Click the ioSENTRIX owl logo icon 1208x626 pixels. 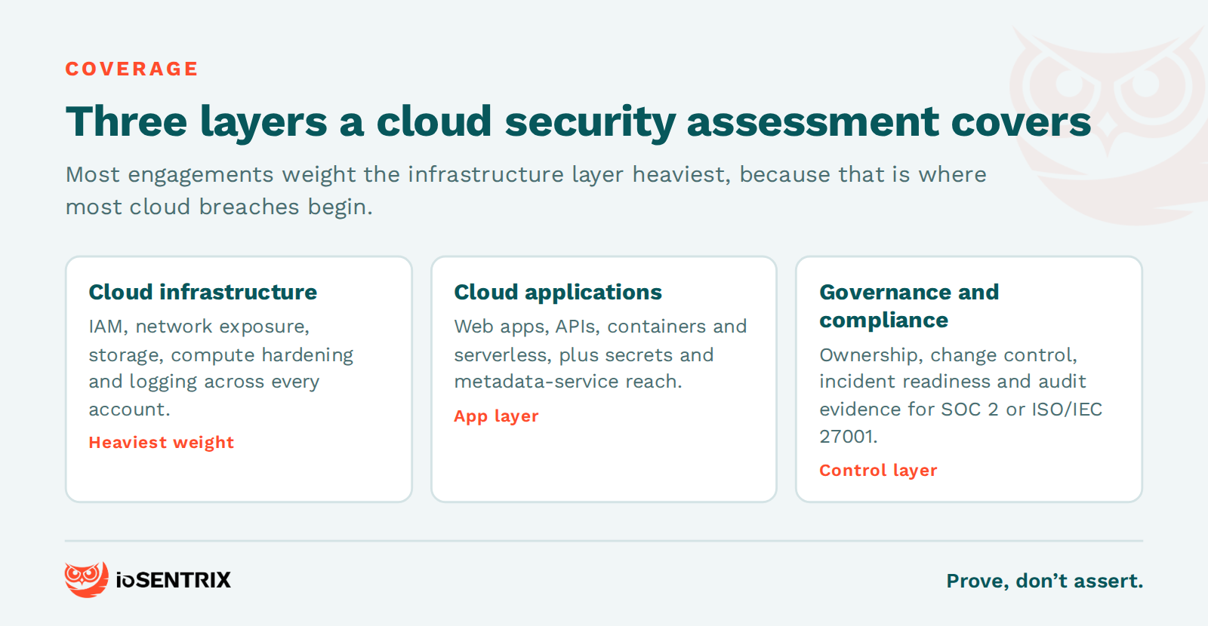[86, 579]
